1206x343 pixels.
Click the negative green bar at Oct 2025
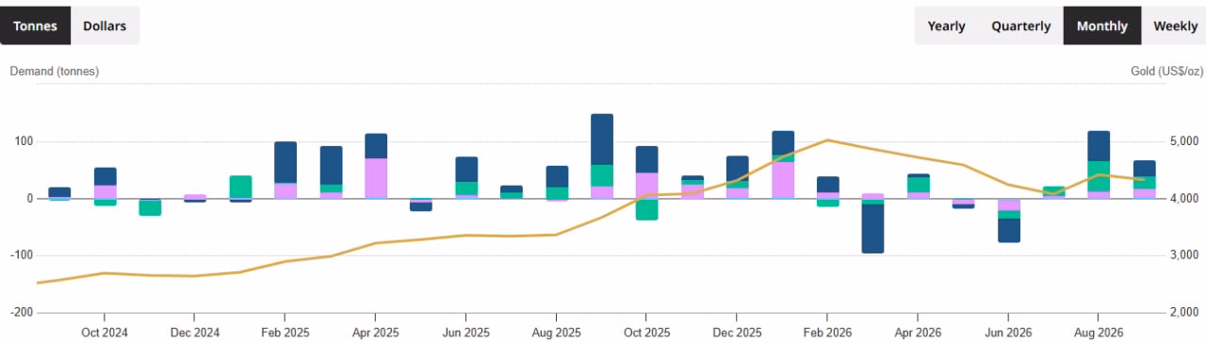[647, 209]
